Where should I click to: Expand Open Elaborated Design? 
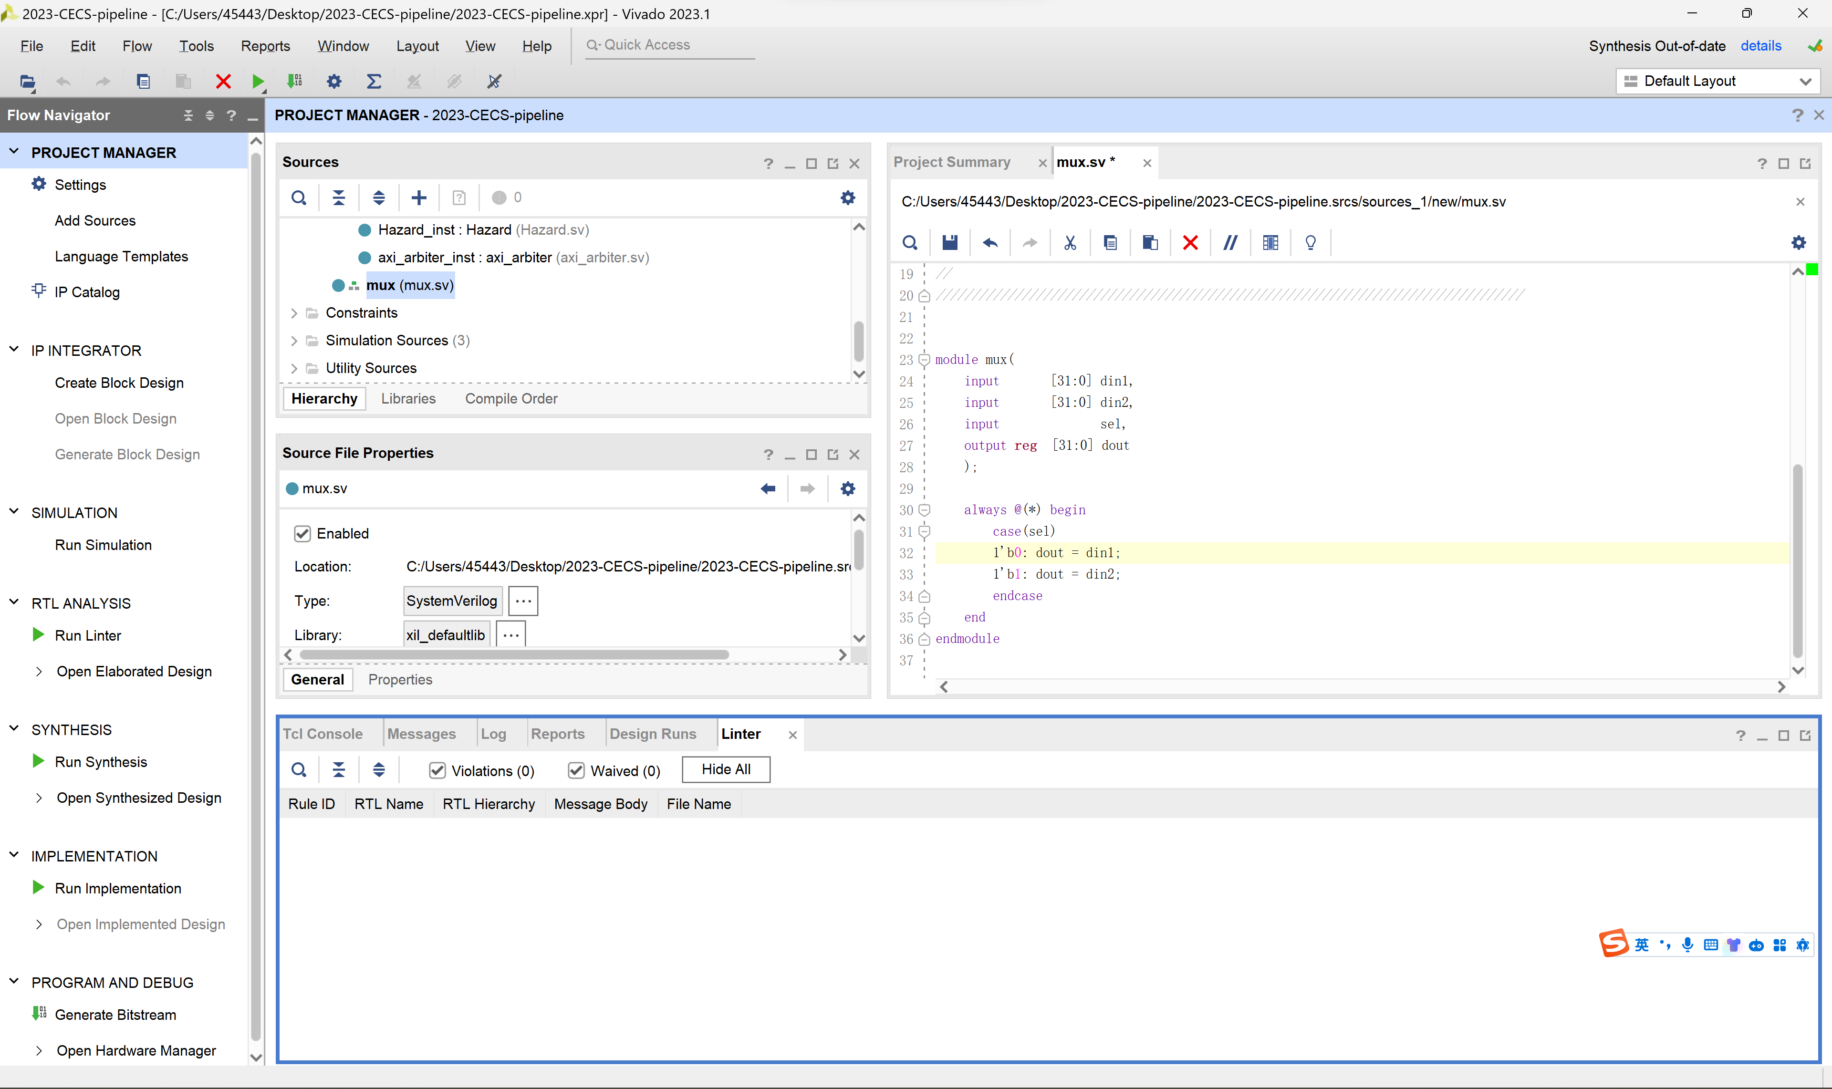point(39,672)
